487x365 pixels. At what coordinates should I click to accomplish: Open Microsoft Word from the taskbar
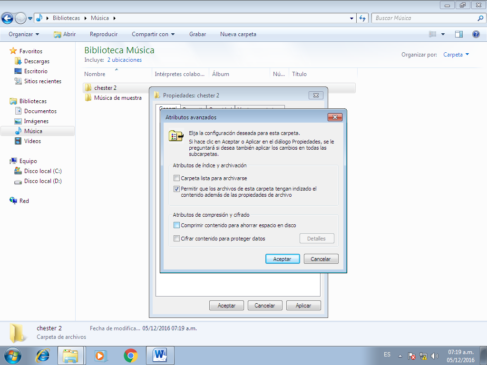(x=160, y=355)
